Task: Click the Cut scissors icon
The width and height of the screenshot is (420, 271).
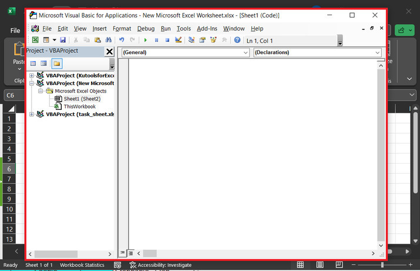Action: tap(76, 40)
